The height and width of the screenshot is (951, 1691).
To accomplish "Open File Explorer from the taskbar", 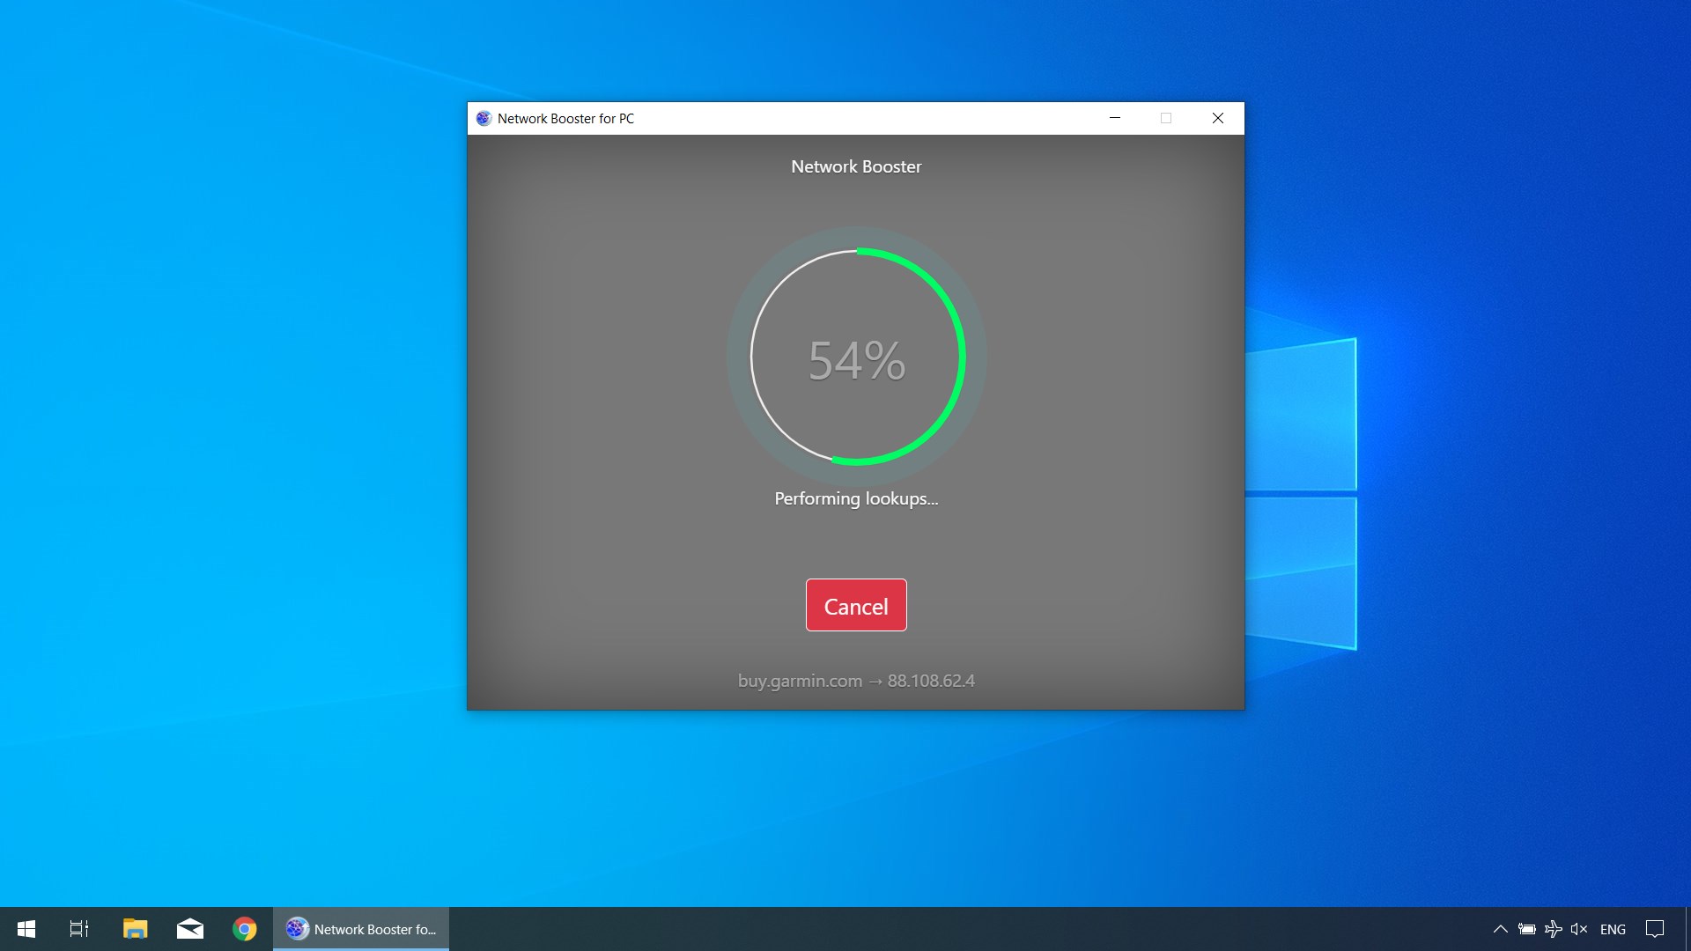I will coord(135,929).
